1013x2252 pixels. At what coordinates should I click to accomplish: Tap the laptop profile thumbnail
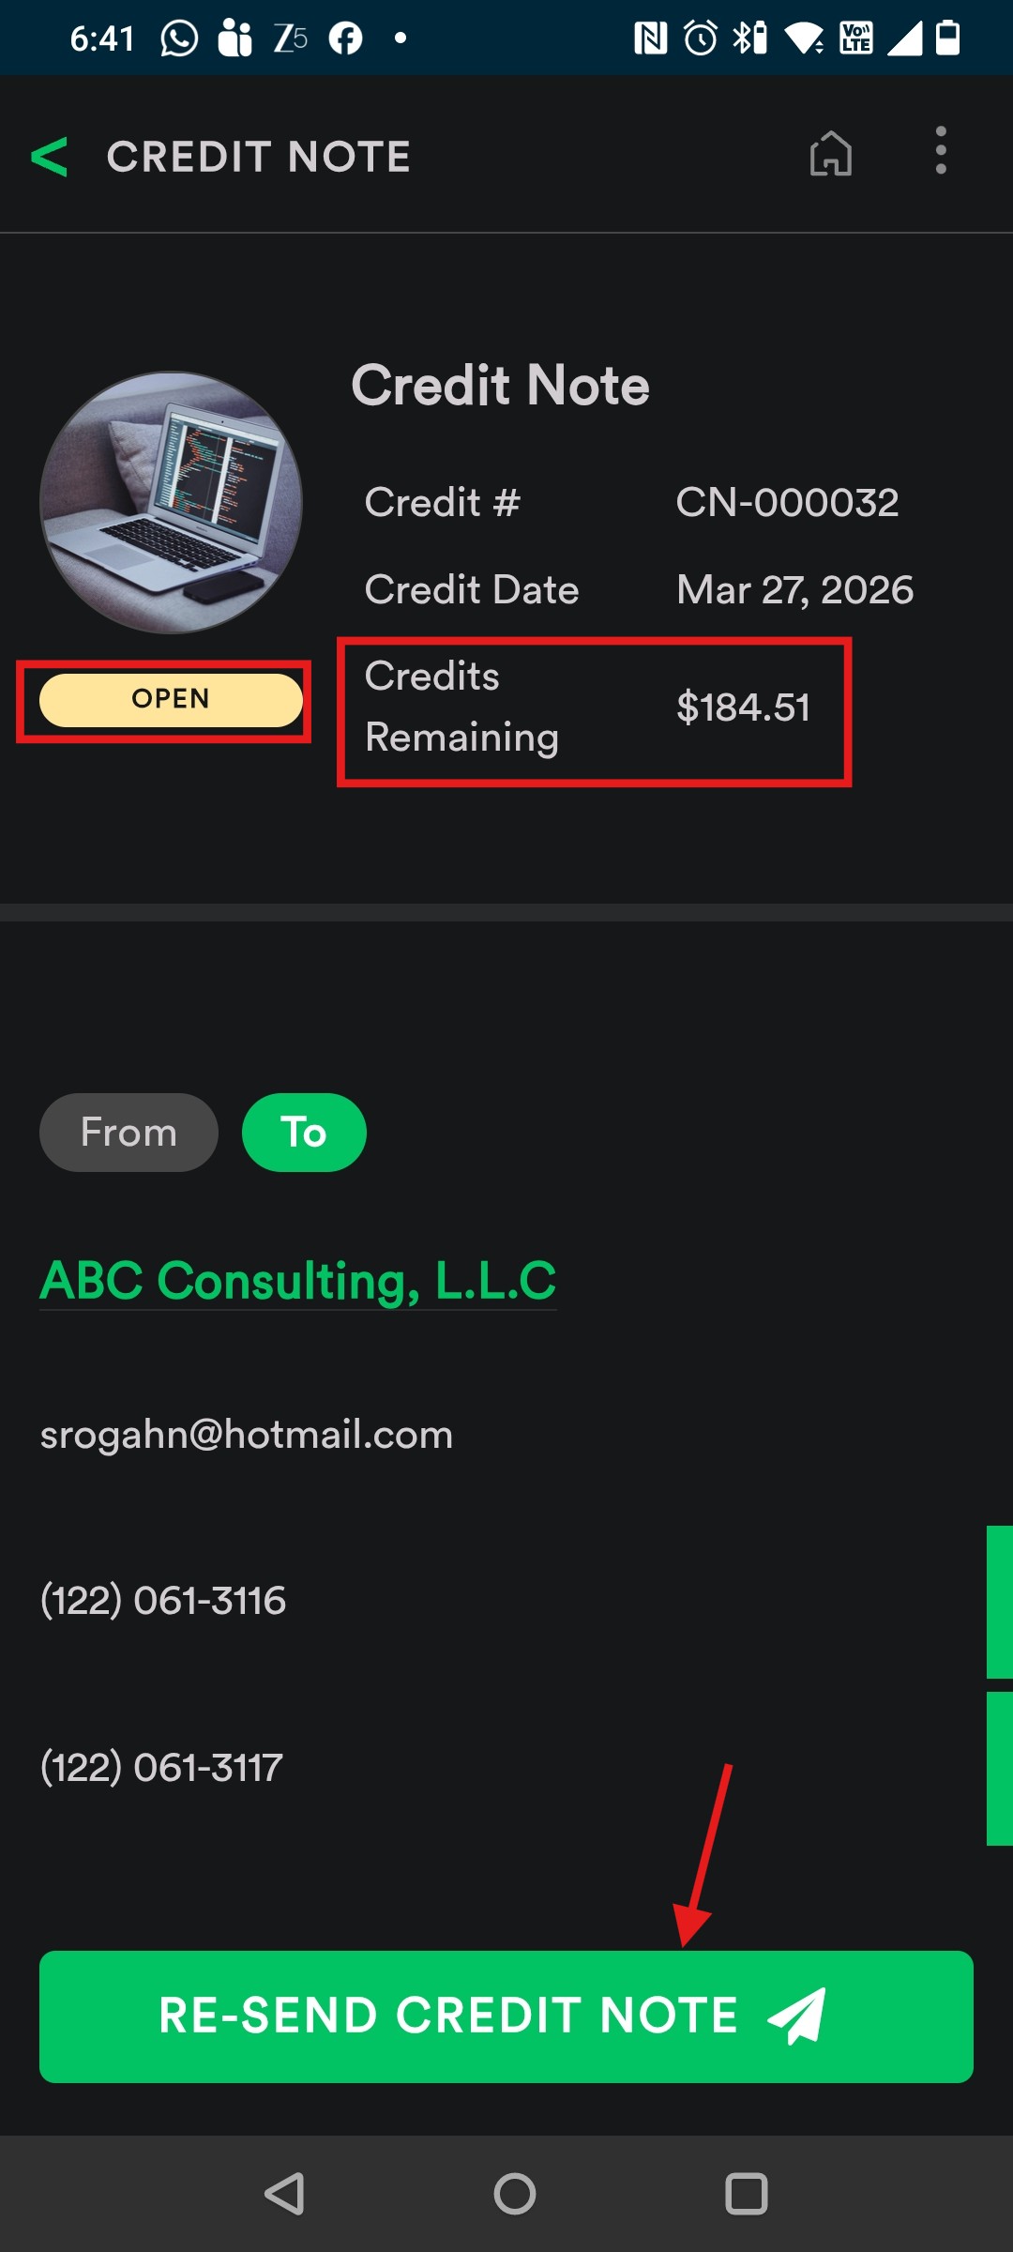[x=171, y=503]
